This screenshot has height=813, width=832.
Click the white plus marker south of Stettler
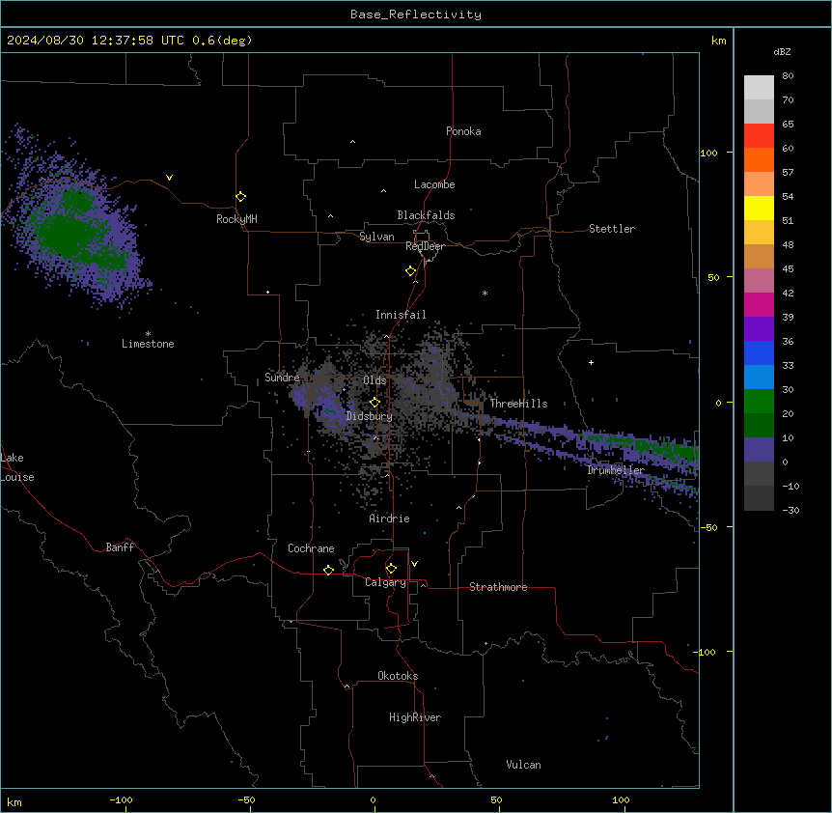591,362
